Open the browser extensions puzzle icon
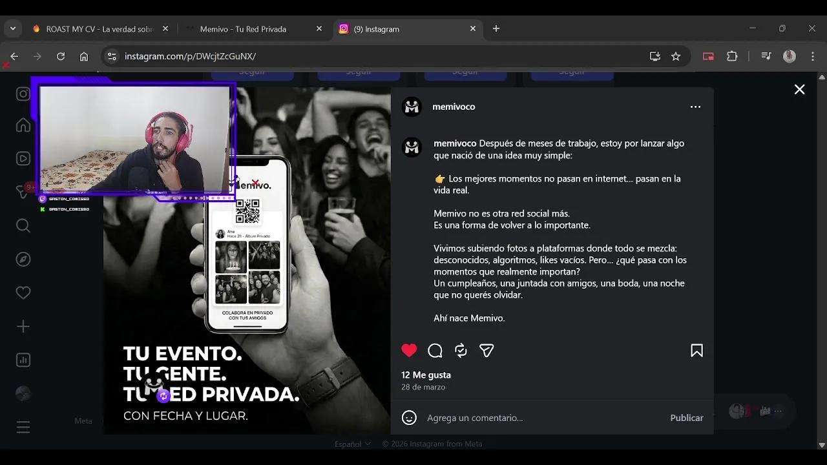The width and height of the screenshot is (827, 465). 732,56
